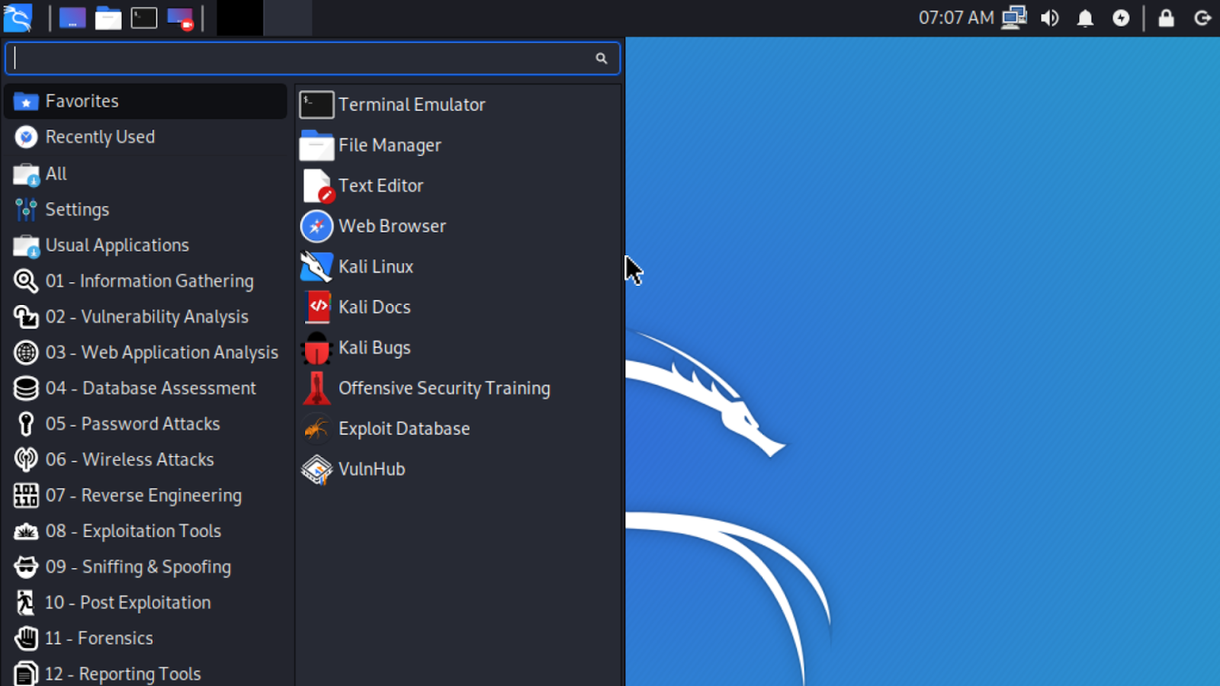This screenshot has width=1220, height=686.
Task: Launch the Exploit Database
Action: tap(404, 428)
